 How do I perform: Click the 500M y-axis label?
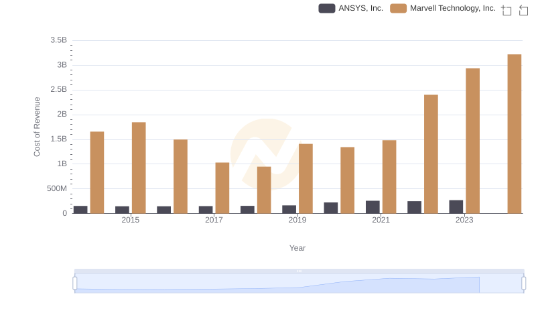(57, 188)
